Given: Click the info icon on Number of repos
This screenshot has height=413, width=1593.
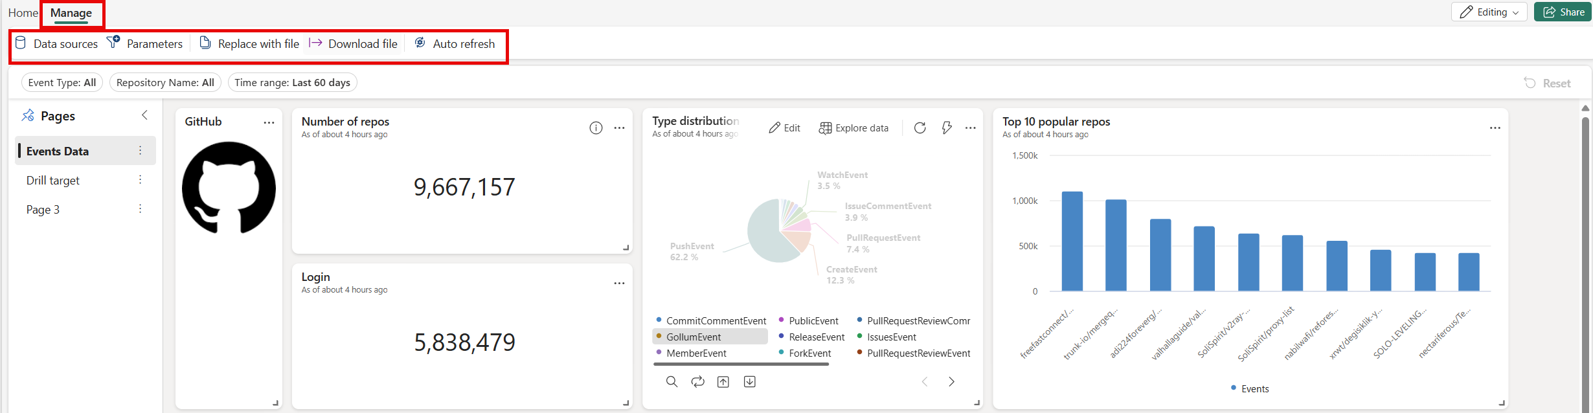Looking at the screenshot, I should click(596, 128).
